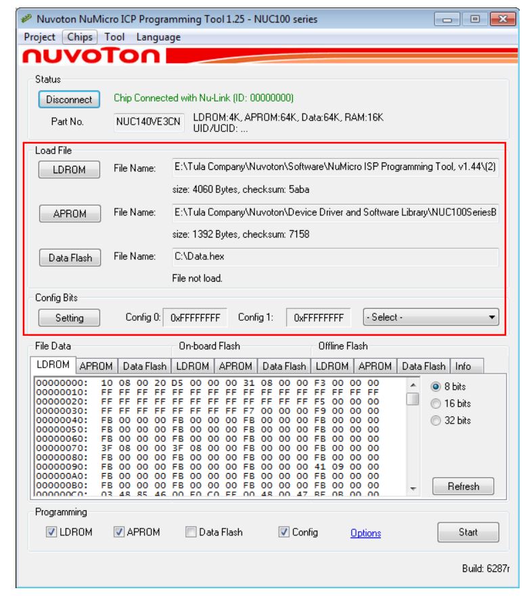Click the 'Chip Connected with Nu-Link' status text
This screenshot has height=601, width=527.
coord(204,98)
